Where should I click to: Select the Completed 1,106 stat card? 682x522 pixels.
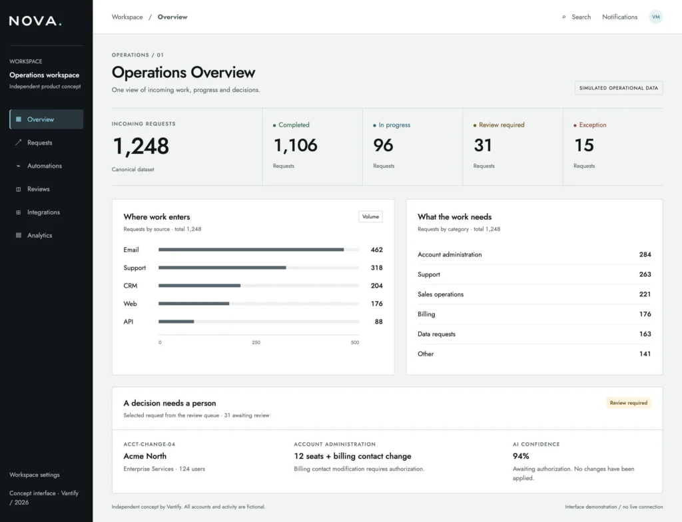312,146
